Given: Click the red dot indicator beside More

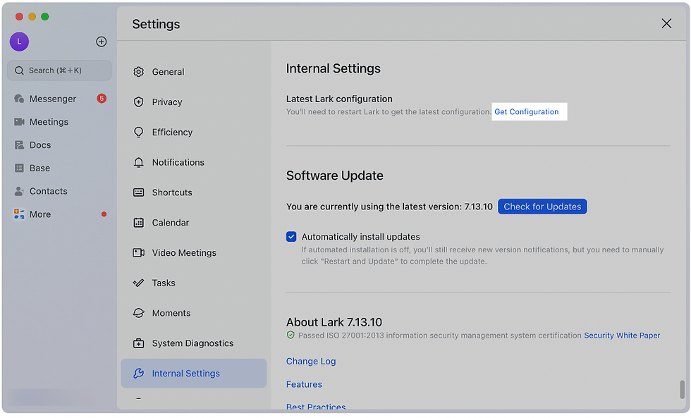Looking at the screenshot, I should (x=104, y=214).
